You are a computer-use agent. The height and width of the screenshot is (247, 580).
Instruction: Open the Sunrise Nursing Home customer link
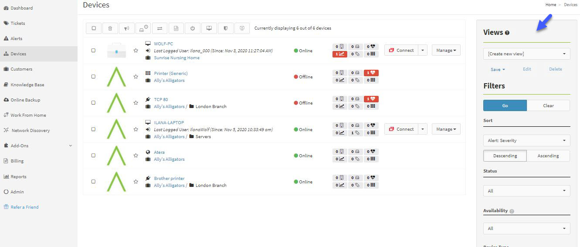[176, 58]
